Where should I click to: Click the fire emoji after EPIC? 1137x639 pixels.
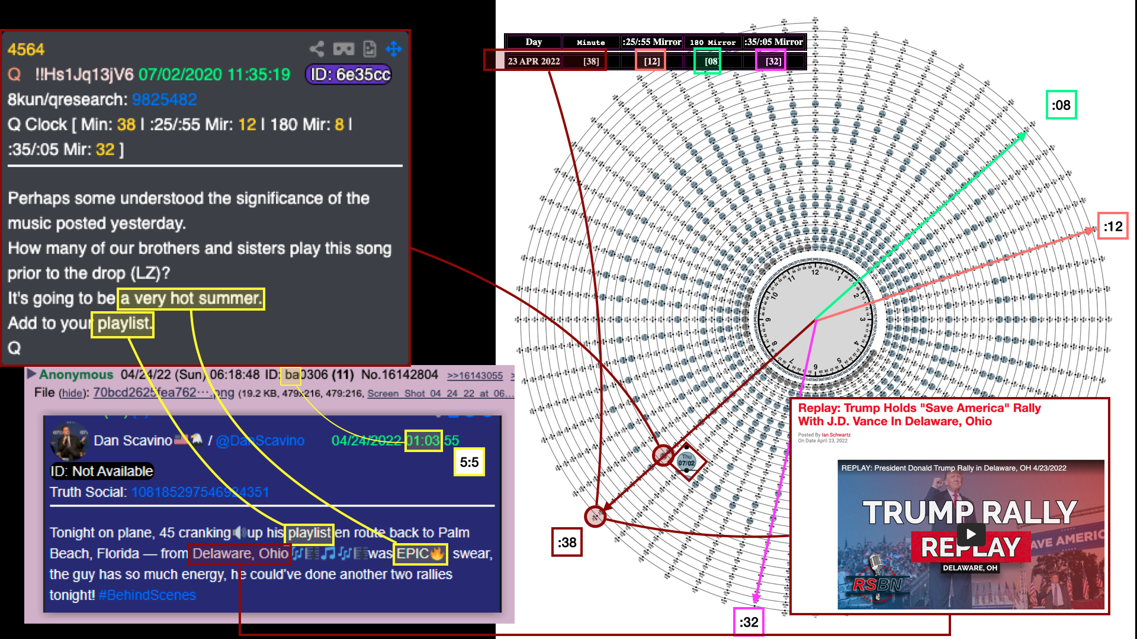(x=437, y=554)
